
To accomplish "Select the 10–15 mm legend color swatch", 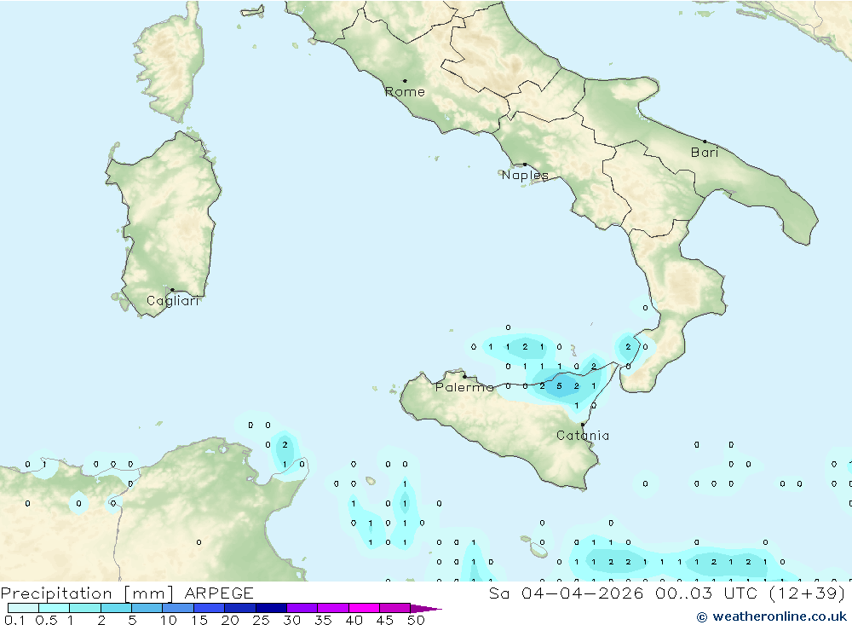I will tap(178, 608).
